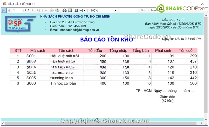Maximize the BÁO CÁO TỒN KHO window
Image resolution: width=209 pixels, height=127 pixels.
[191, 4]
